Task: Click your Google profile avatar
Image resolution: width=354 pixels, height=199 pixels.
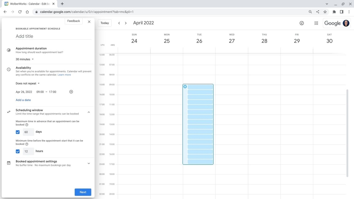Action: (346, 23)
